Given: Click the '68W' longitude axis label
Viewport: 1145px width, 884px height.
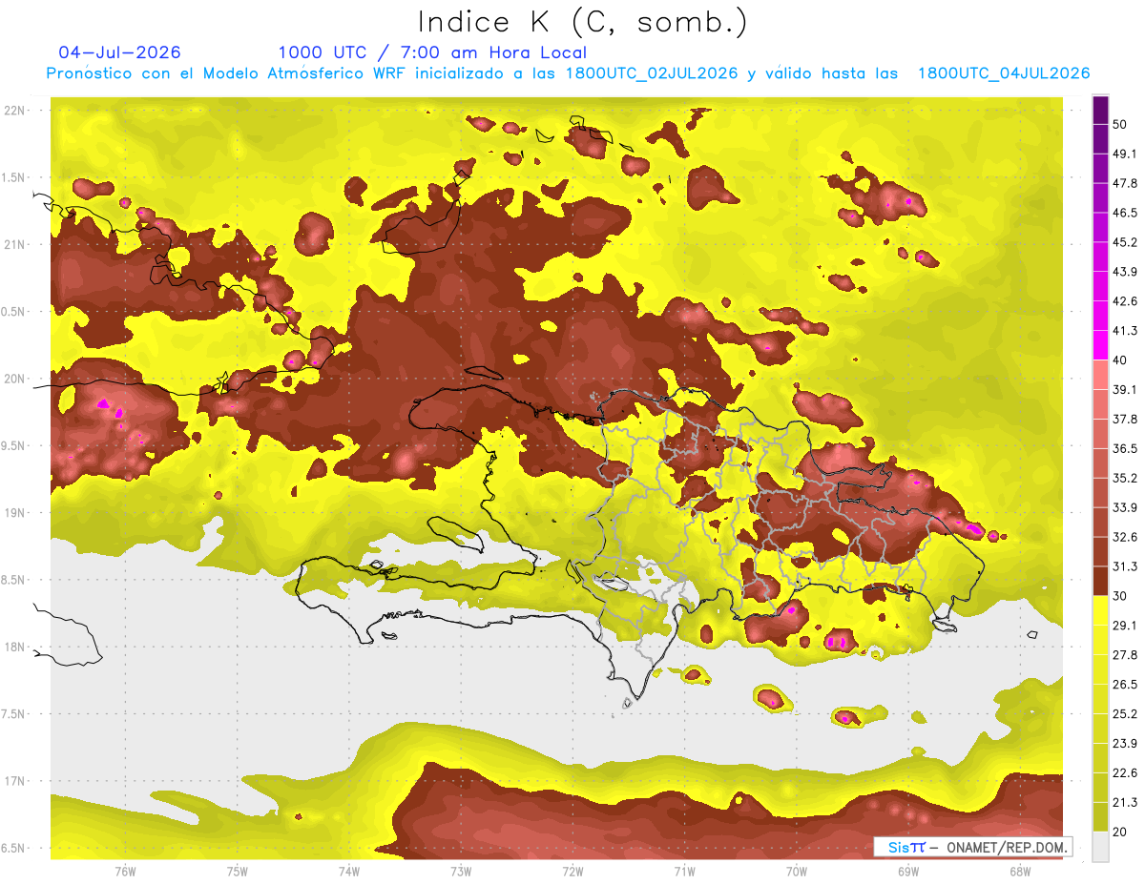Looking at the screenshot, I should (1020, 872).
